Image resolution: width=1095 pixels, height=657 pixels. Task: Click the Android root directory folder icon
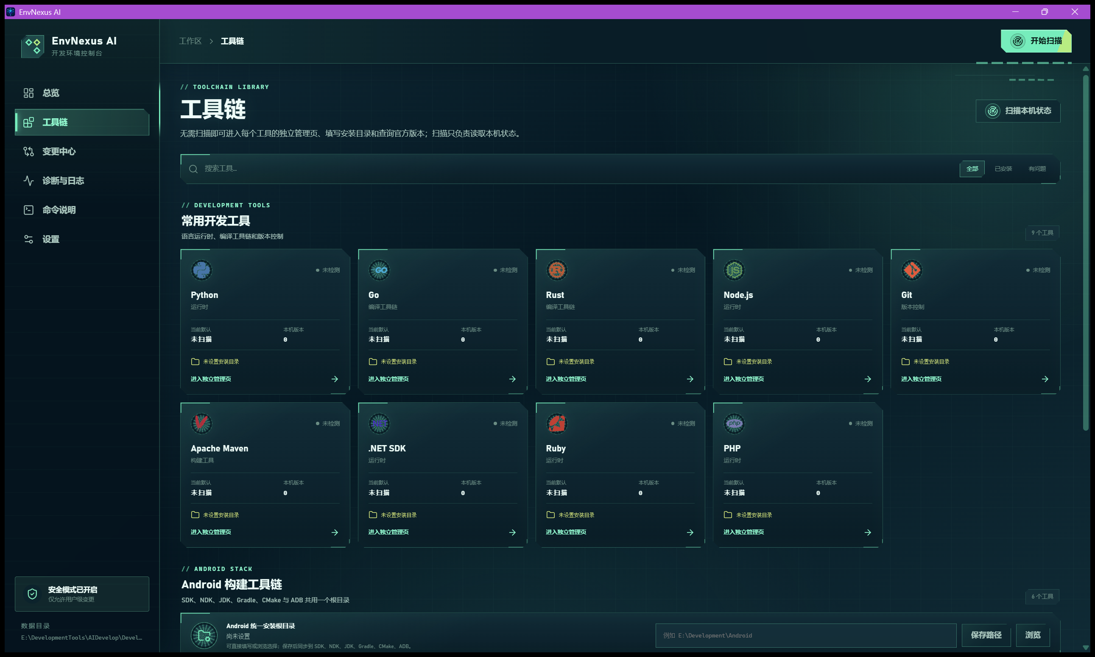point(204,635)
